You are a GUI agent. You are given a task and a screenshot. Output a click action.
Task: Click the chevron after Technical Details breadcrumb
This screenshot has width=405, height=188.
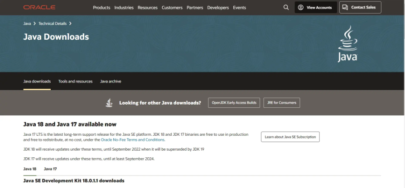70,23
